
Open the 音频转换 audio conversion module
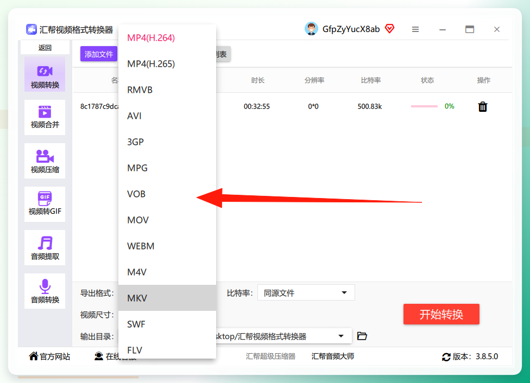45,291
